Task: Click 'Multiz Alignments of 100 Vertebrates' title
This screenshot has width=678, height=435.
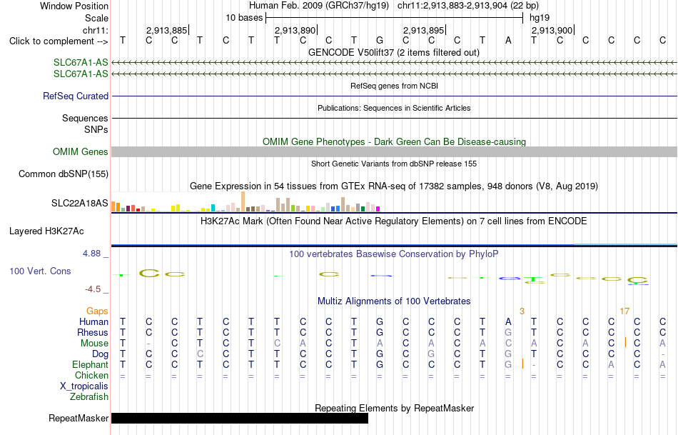Action: (x=394, y=301)
